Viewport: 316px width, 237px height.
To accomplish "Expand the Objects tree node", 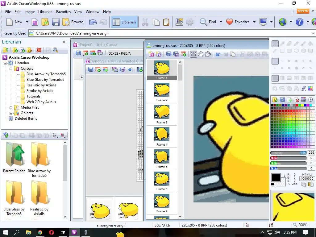I will pyautogui.click(x=11, y=113).
